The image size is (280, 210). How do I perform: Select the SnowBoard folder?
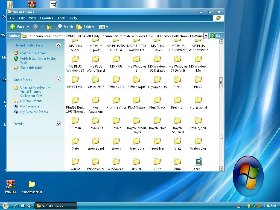click(x=96, y=144)
